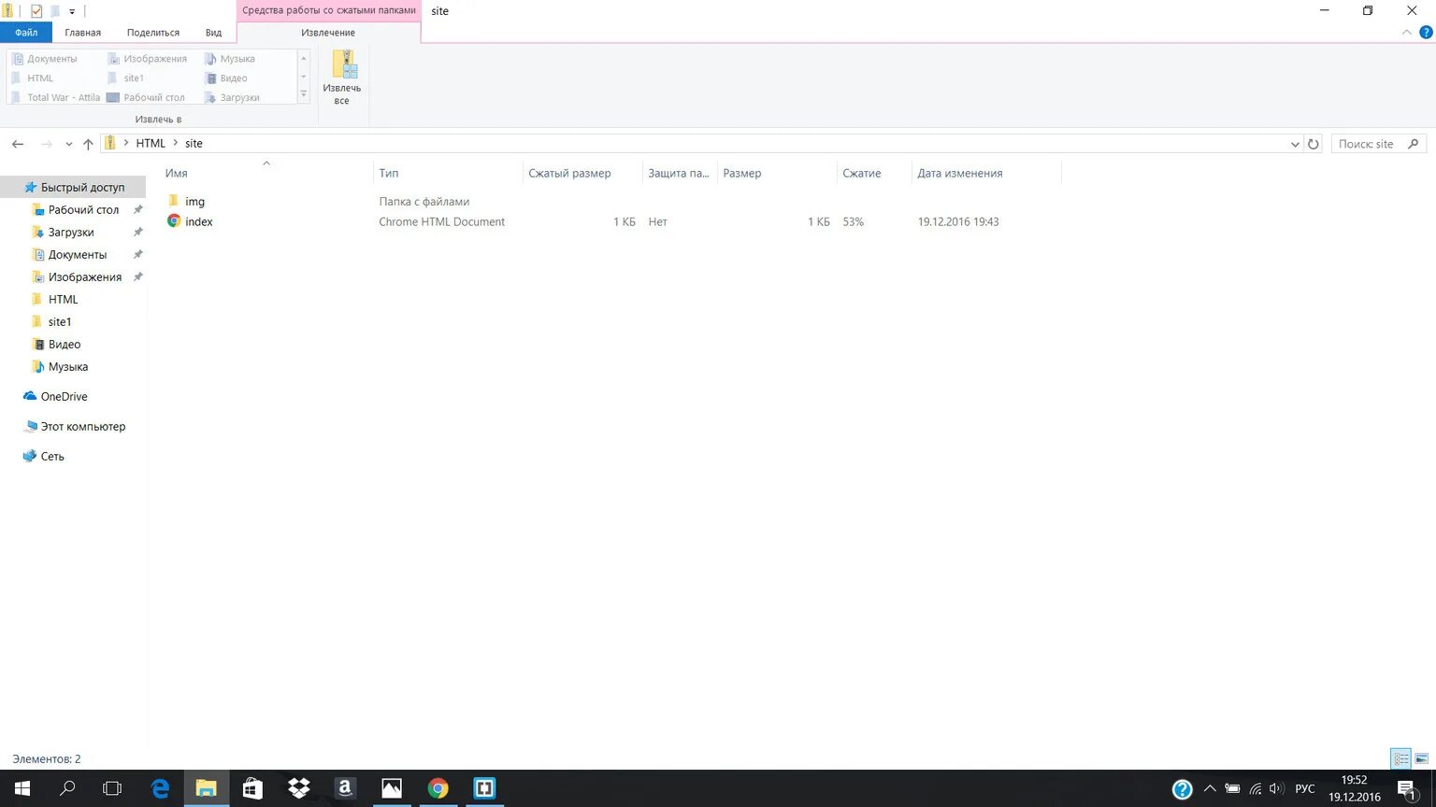Sort by the Имя column header
1436x807 pixels.
[x=176, y=173]
